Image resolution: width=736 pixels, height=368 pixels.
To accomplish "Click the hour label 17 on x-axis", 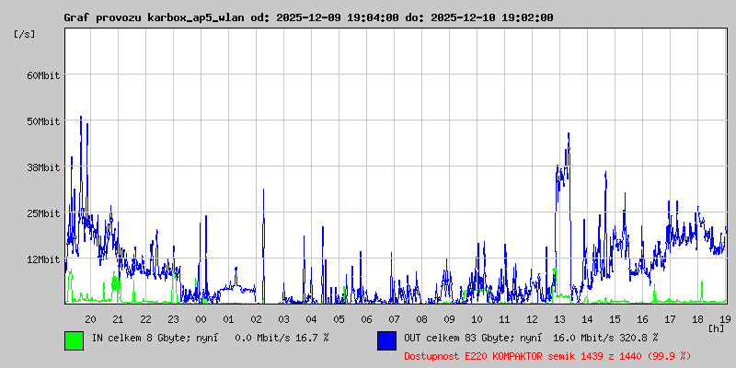I will (x=671, y=319).
